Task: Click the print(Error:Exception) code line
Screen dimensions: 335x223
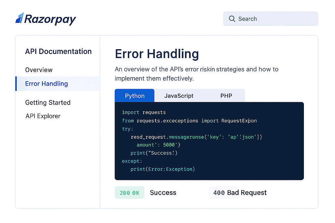Action: pyautogui.click(x=163, y=169)
